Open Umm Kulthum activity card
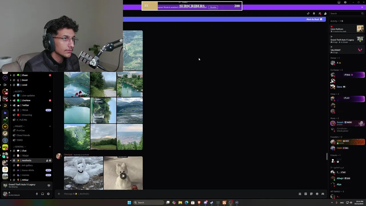This screenshot has height=206, width=366. pos(347,29)
